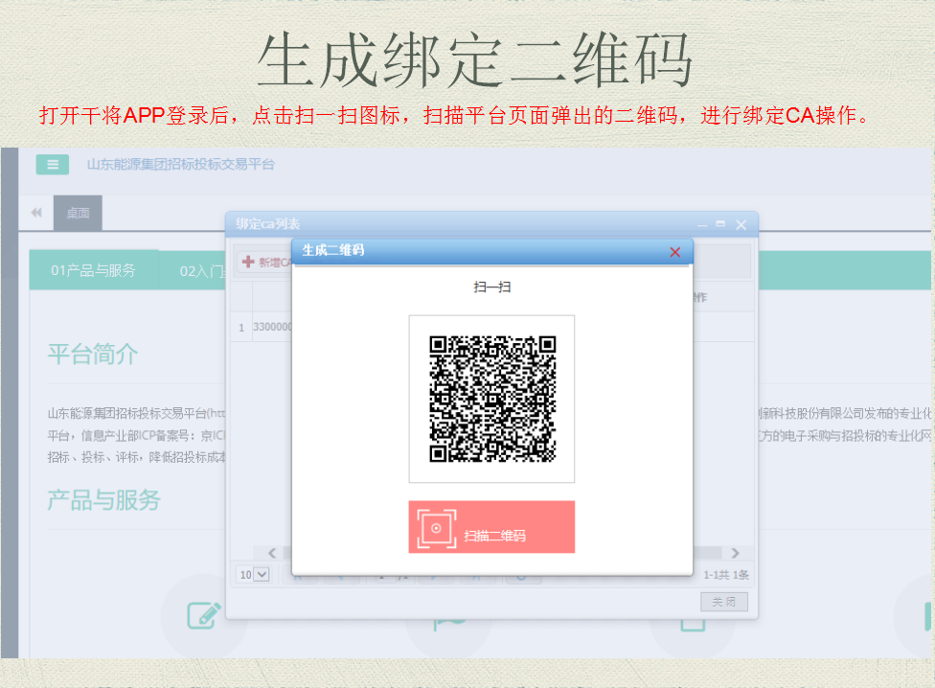The image size is (935, 688).
Task: Open the 01产品与服务 tab
Action: [94, 270]
